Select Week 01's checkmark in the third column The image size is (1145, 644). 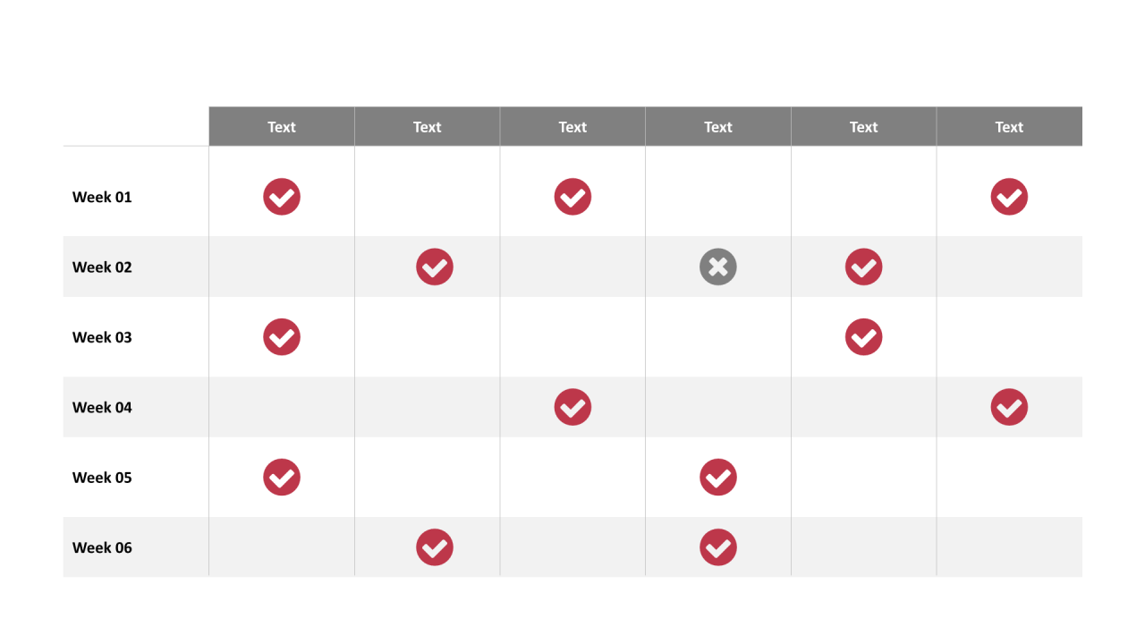point(572,197)
